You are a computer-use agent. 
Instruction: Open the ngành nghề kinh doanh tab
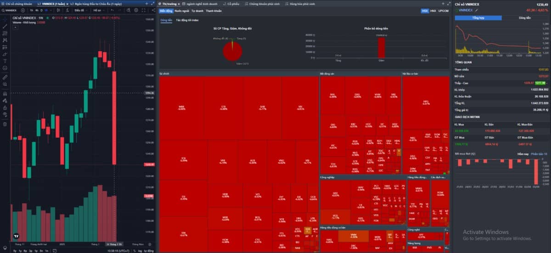pos(200,4)
